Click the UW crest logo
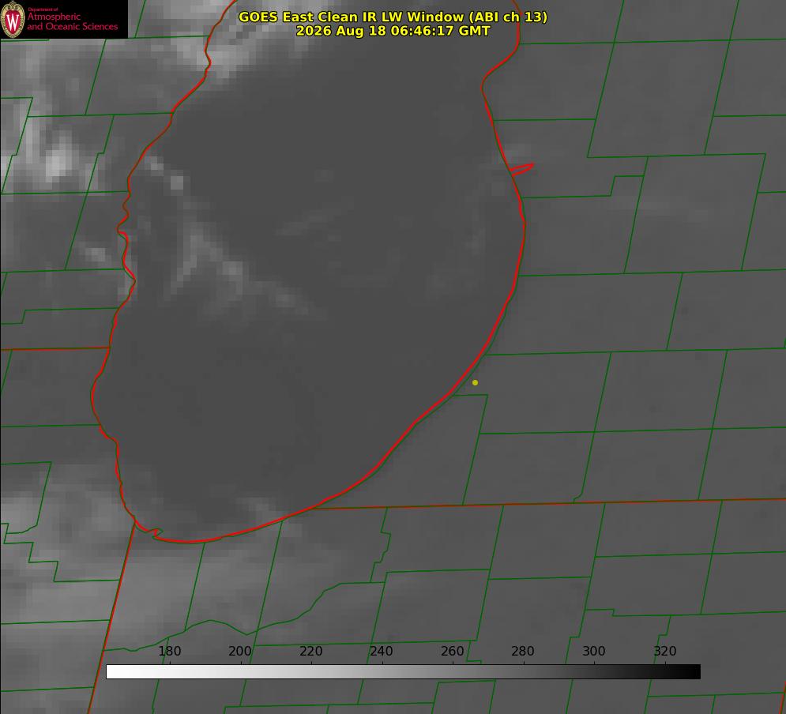 [x=13, y=19]
